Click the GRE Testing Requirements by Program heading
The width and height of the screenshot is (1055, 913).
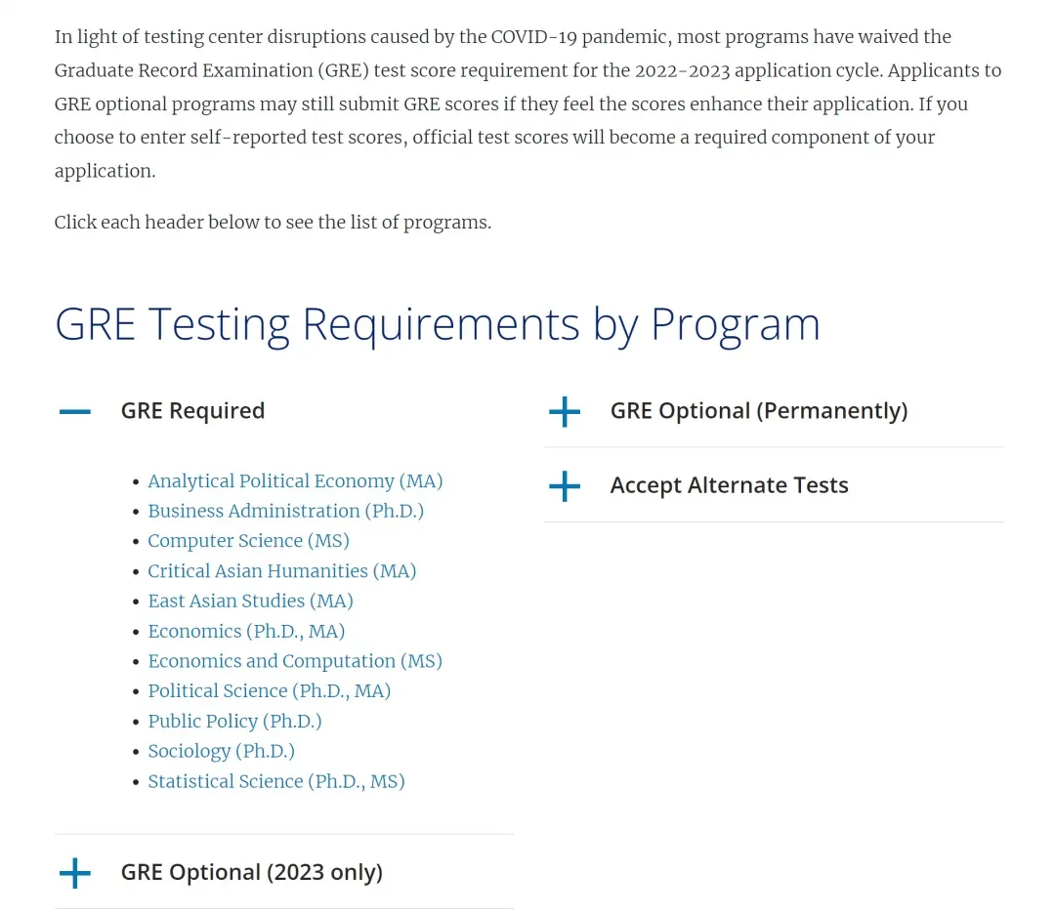[x=437, y=324]
